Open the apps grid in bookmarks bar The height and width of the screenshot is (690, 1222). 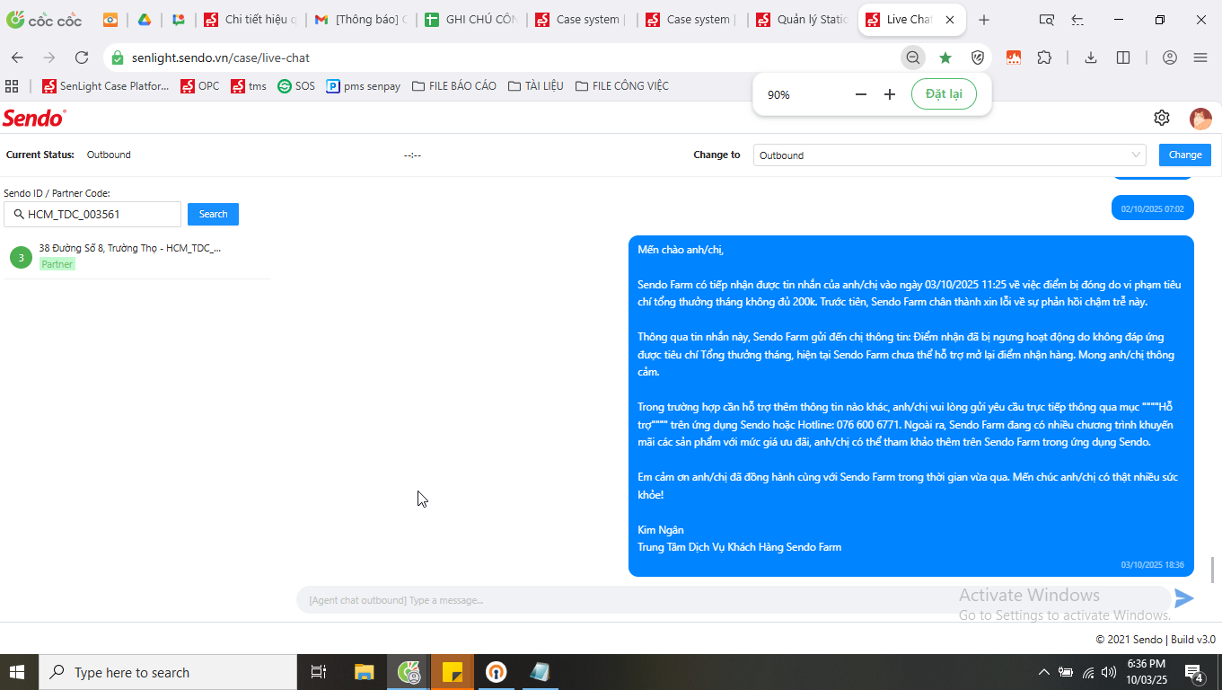tap(12, 86)
